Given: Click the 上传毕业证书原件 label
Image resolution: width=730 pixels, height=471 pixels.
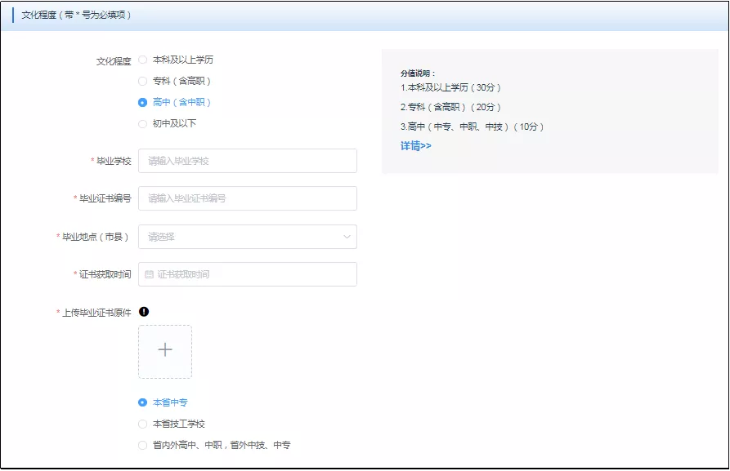Looking at the screenshot, I should (x=96, y=313).
